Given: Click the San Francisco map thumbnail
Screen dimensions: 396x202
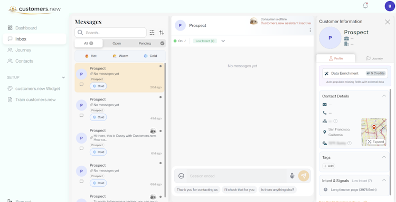Looking at the screenshot, I should tap(374, 132).
